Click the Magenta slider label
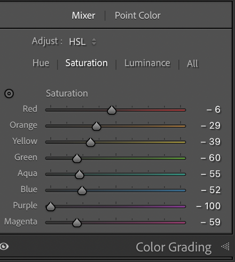 point(21,222)
